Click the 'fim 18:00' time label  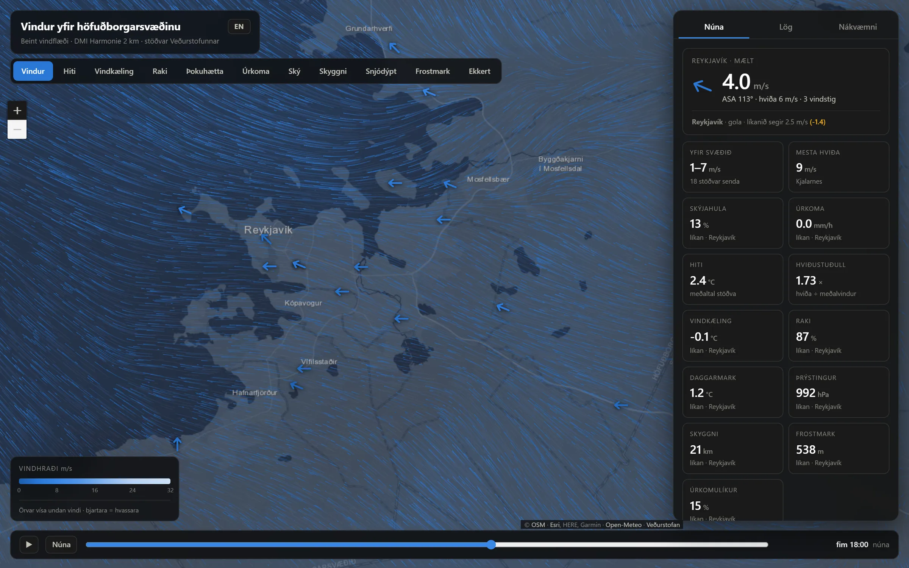[852, 545]
